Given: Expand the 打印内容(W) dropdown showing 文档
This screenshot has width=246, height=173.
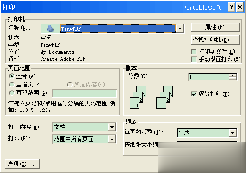Looking at the screenshot, I should (x=112, y=127).
